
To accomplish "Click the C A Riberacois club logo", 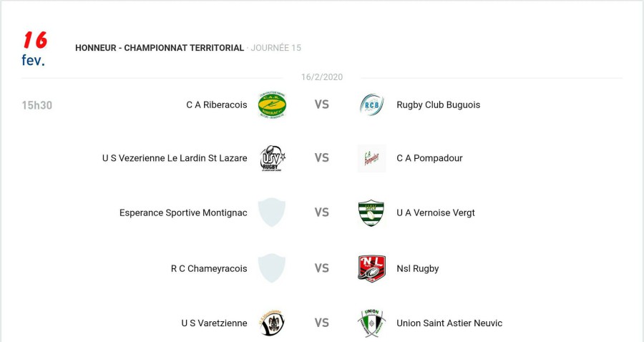I will (272, 105).
